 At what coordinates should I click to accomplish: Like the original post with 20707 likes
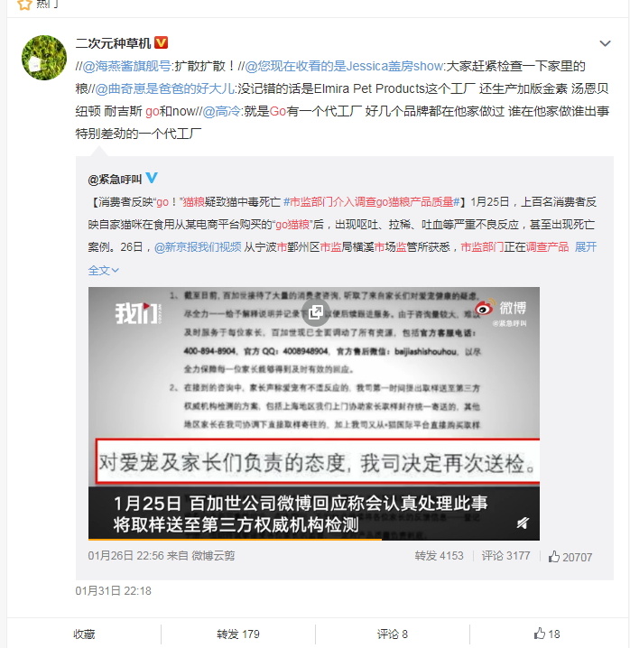click(570, 557)
